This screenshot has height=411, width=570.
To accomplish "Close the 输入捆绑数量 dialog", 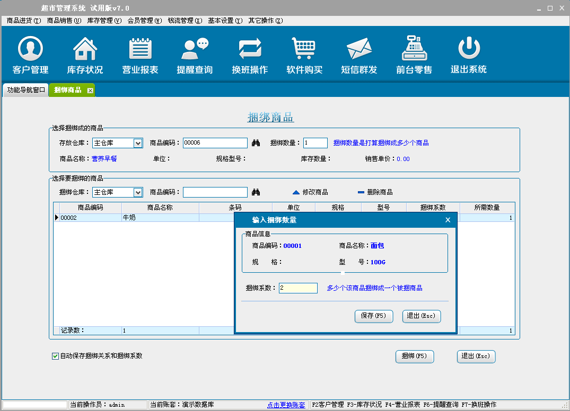I will tap(448, 220).
